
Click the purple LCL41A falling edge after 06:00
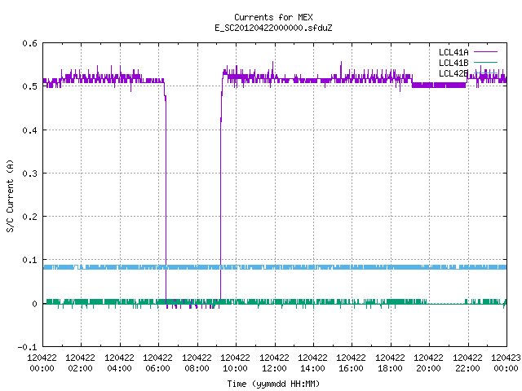(x=166, y=200)
